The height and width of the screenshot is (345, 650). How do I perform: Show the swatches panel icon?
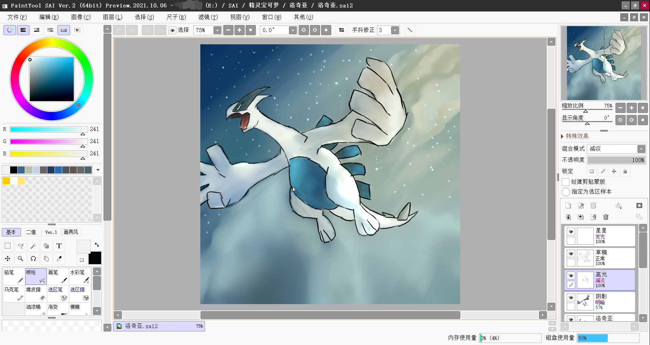64,30
